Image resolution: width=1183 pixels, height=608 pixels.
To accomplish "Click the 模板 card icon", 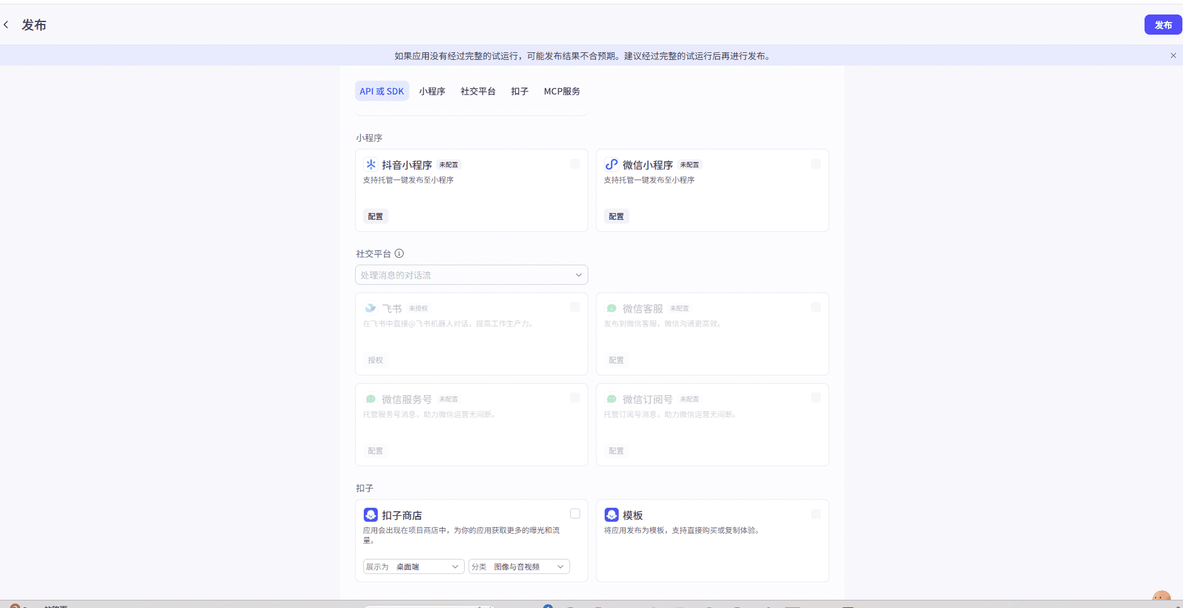I will (x=611, y=515).
